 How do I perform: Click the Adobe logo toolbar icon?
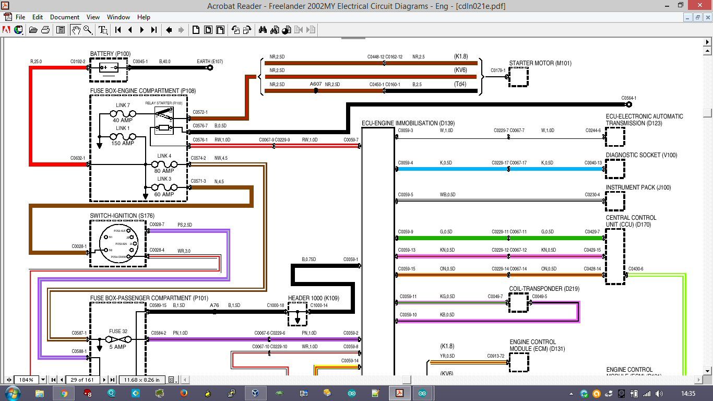coord(7,30)
